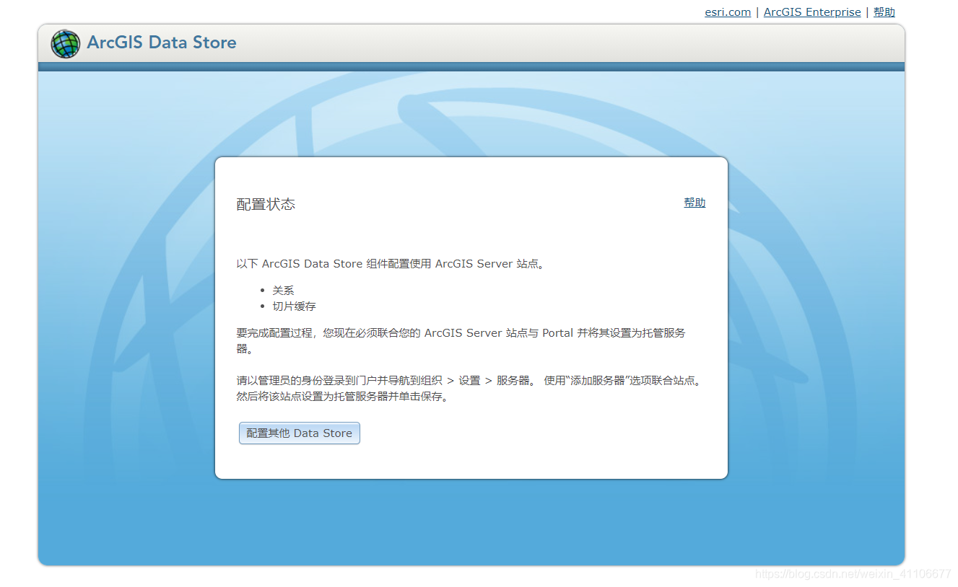Click the sentence starting 以下 ArcGIS Data Store 组件

click(x=391, y=264)
